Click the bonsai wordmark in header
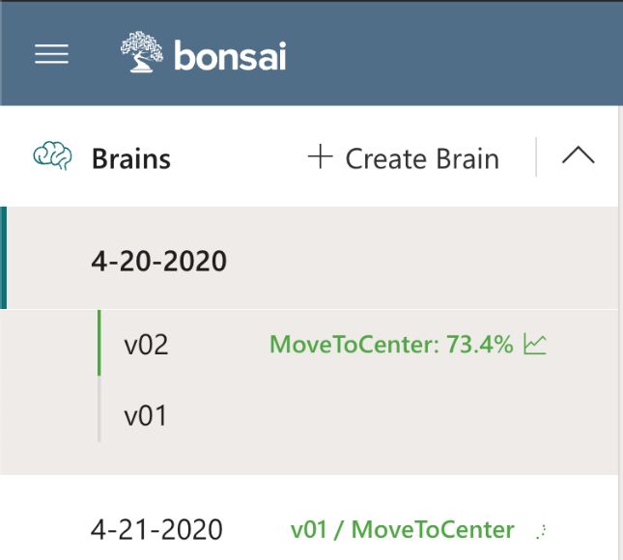The width and height of the screenshot is (623, 560). (230, 56)
